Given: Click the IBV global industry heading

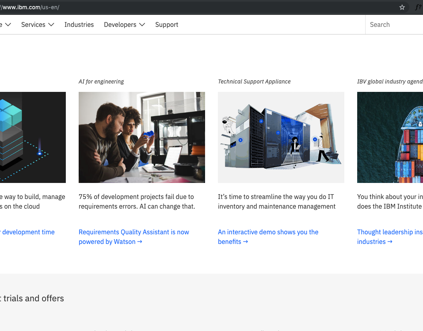Looking at the screenshot, I should [x=390, y=81].
